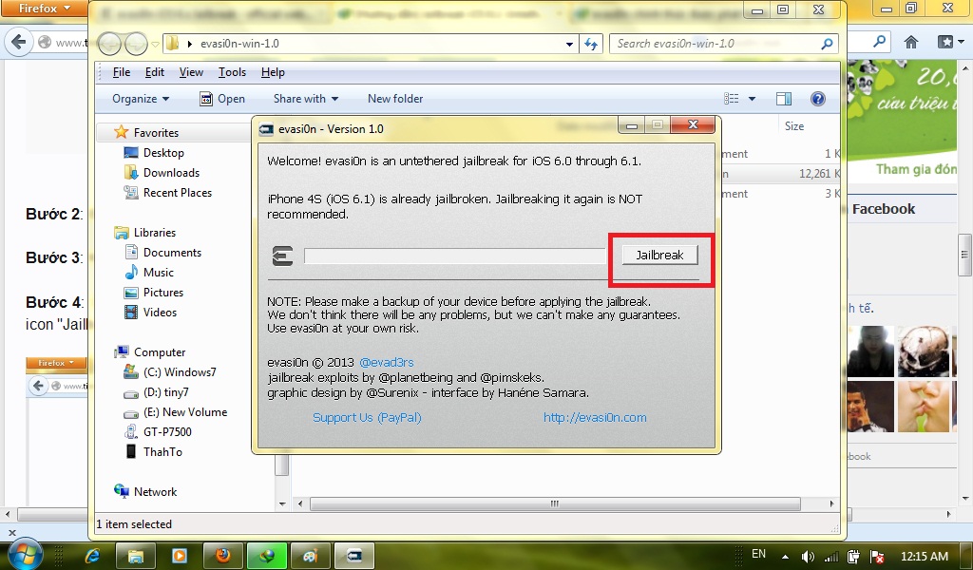Open the Music library
Image resolution: width=973 pixels, height=570 pixels.
(159, 273)
